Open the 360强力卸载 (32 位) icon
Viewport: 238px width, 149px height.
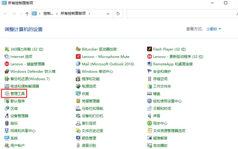point(7,49)
